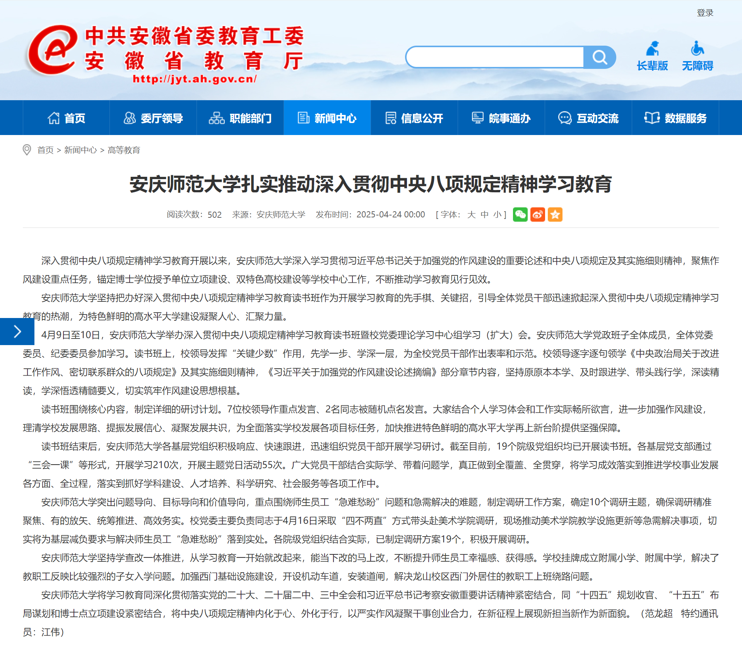742x648 pixels.
Task: Open the 数据服务 navigation item
Action: click(x=675, y=118)
